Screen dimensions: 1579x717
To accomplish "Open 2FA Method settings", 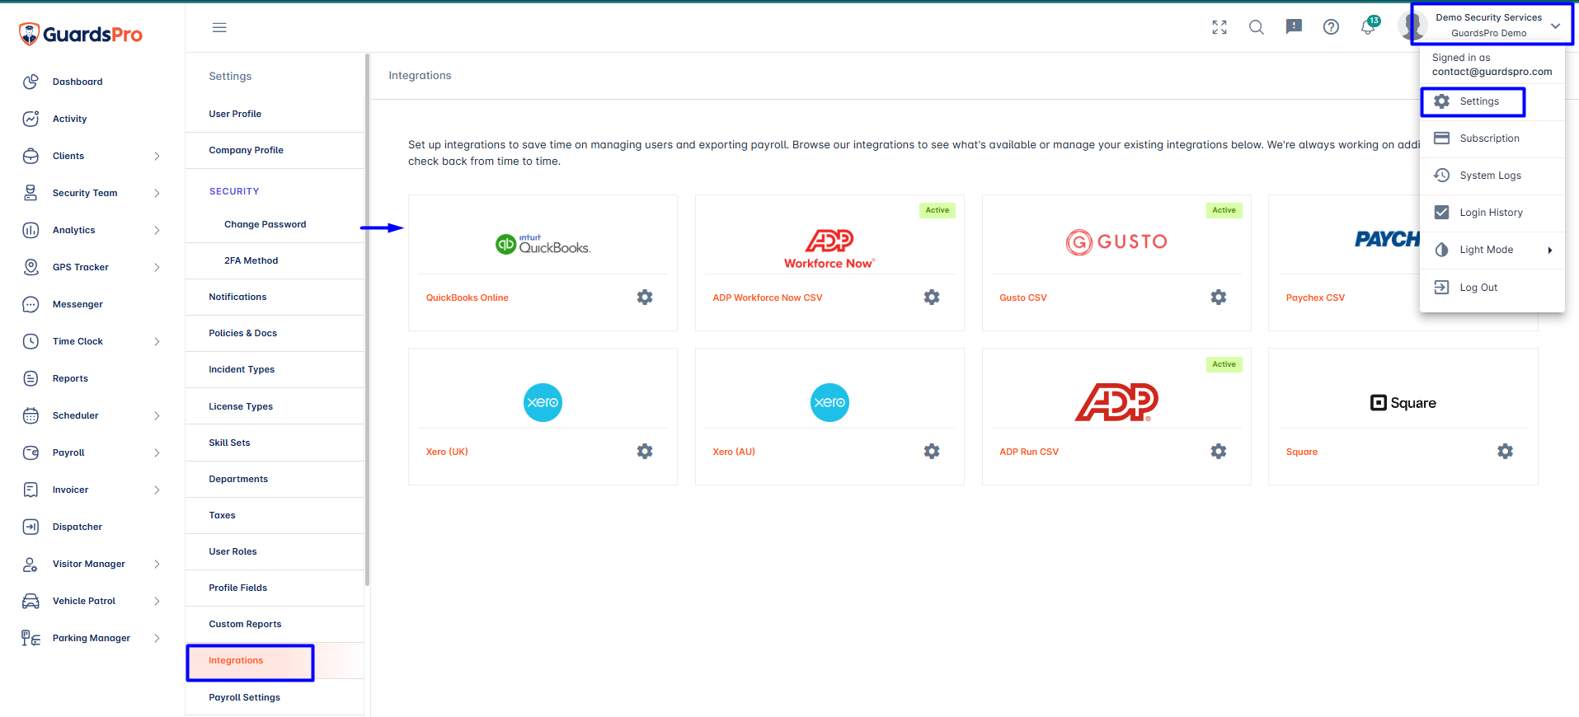I will point(275,260).
